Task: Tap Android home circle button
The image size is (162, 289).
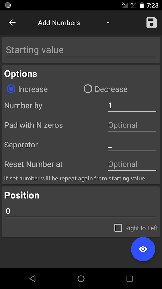Action: [81, 278]
